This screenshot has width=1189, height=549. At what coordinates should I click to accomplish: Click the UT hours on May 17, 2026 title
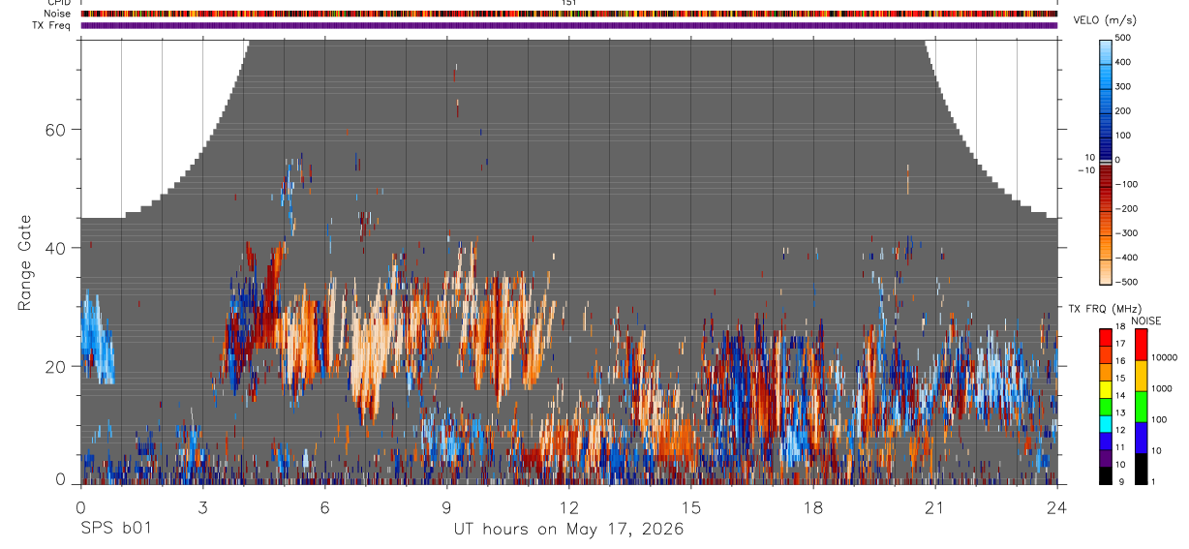(568, 530)
